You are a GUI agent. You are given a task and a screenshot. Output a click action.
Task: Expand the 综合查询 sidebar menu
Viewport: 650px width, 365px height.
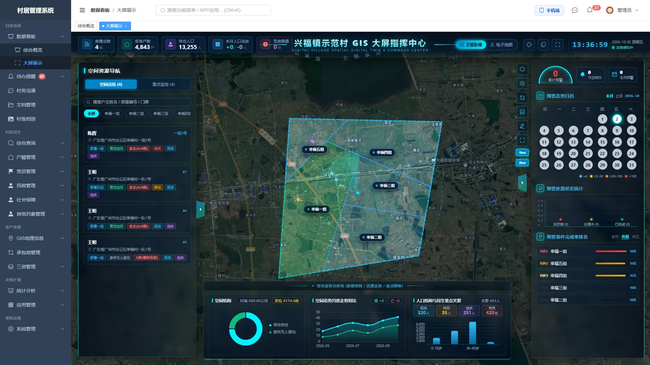(35, 143)
